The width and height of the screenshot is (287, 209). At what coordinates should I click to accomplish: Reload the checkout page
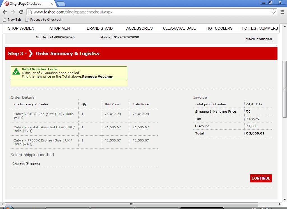click(x=21, y=12)
